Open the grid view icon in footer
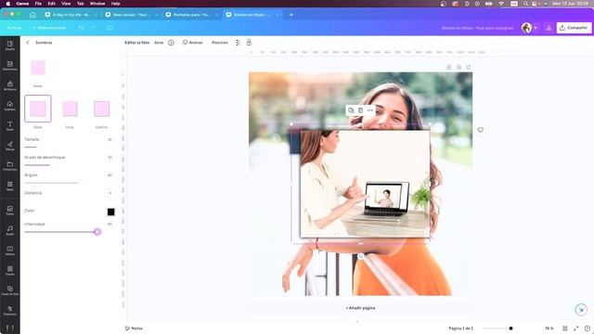The image size is (594, 334). coord(565,328)
